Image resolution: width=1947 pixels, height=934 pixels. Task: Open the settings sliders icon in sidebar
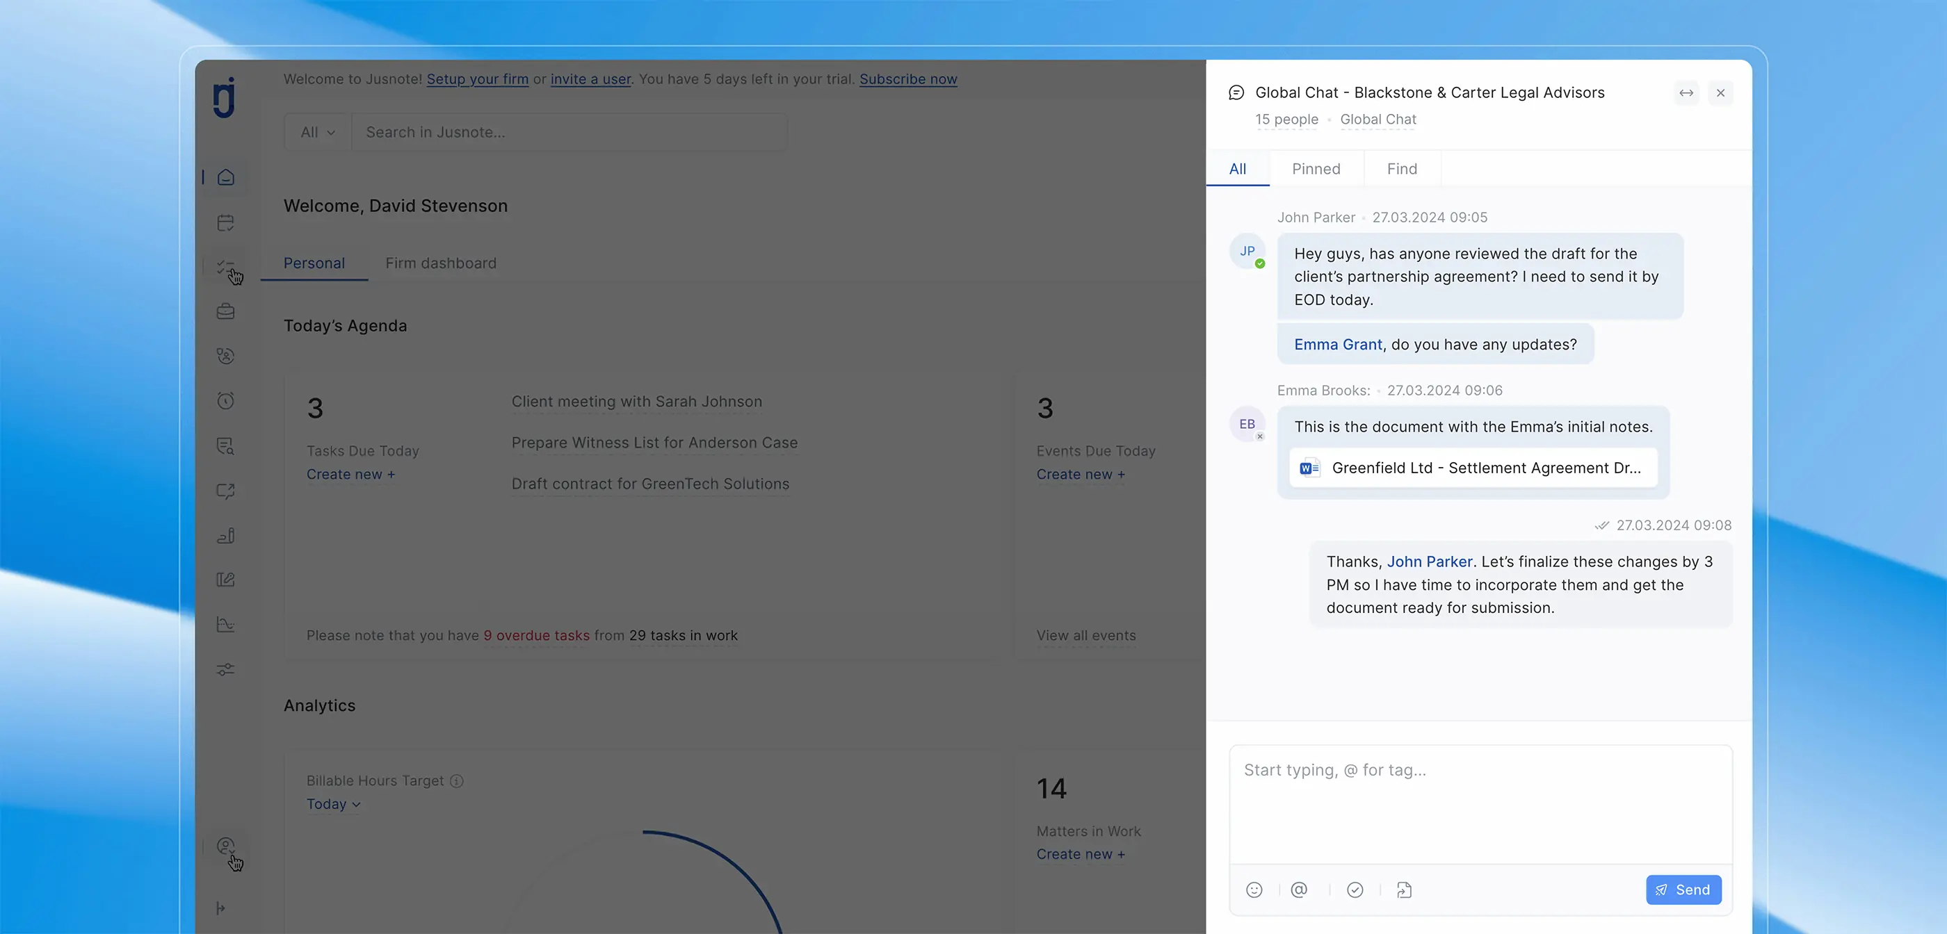tap(225, 669)
